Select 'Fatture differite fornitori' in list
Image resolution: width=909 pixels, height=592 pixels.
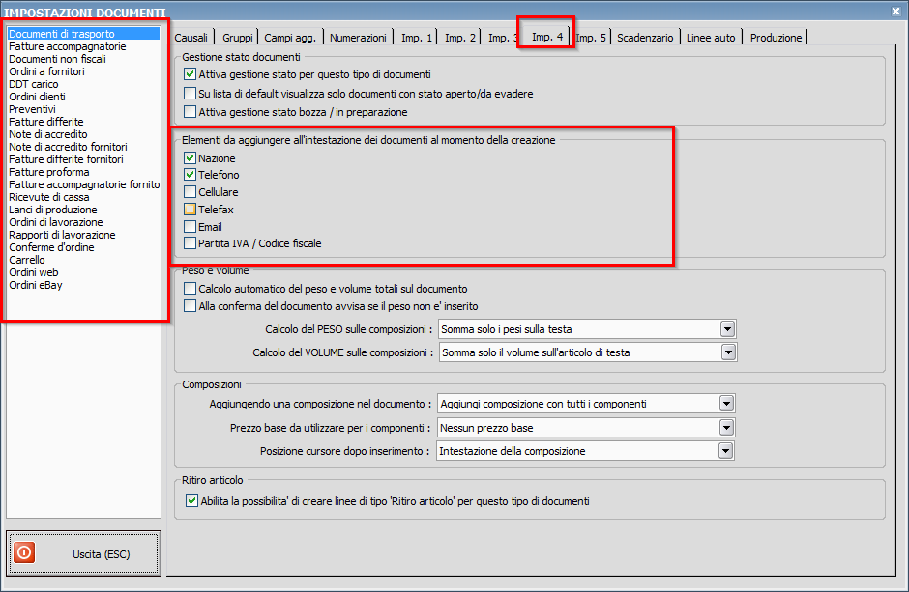(83, 159)
